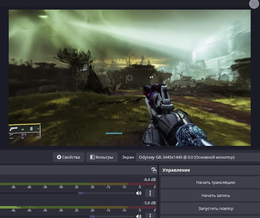Viewport: 260px width, 218px height.
Task: Open options menu for the -8.4 dB channel
Action: [150, 193]
